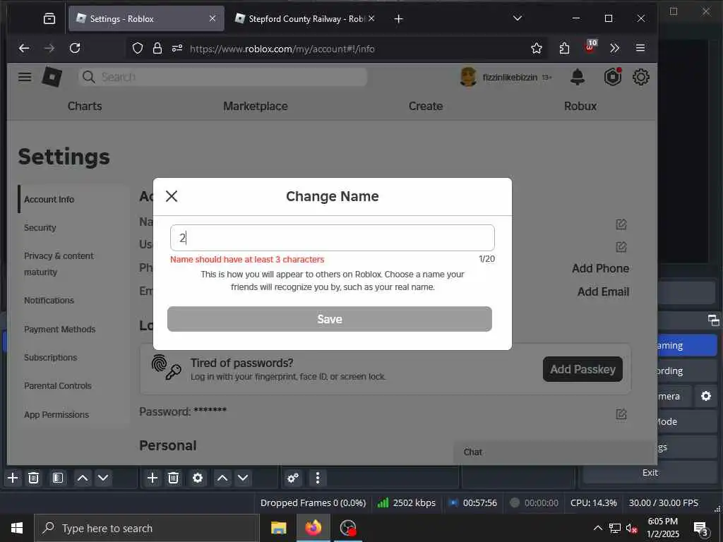
Task: Open a new browser tab
Action: (x=398, y=19)
